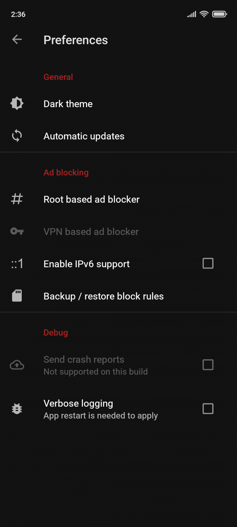The width and height of the screenshot is (237, 527).
Task: Tap the battery icon in status bar
Action: 219,14
